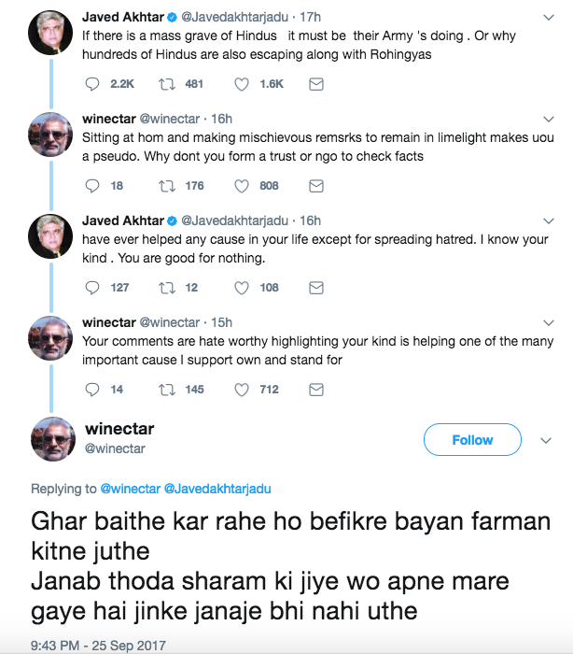Viewport: 573px width, 654px height.
Task: Open tweet options on Javed's 16h reply
Action: pos(549,220)
